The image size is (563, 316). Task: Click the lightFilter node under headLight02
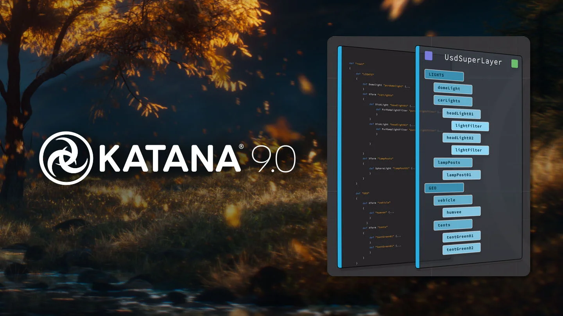coord(470,150)
